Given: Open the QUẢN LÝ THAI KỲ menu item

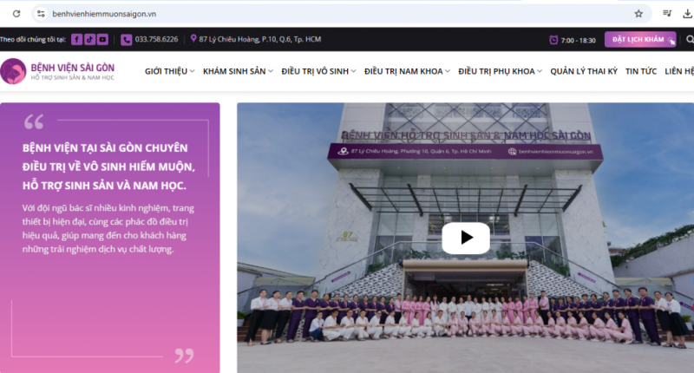Looking at the screenshot, I should (x=584, y=71).
